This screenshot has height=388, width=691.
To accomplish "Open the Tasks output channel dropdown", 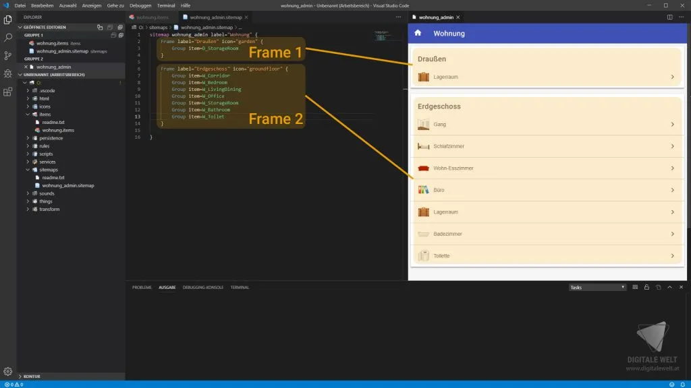I will [597, 287].
